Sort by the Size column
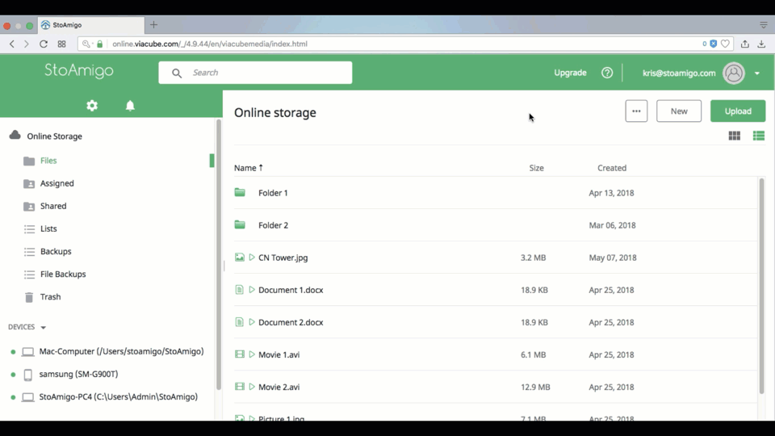Image resolution: width=775 pixels, height=436 pixels. [x=536, y=168]
